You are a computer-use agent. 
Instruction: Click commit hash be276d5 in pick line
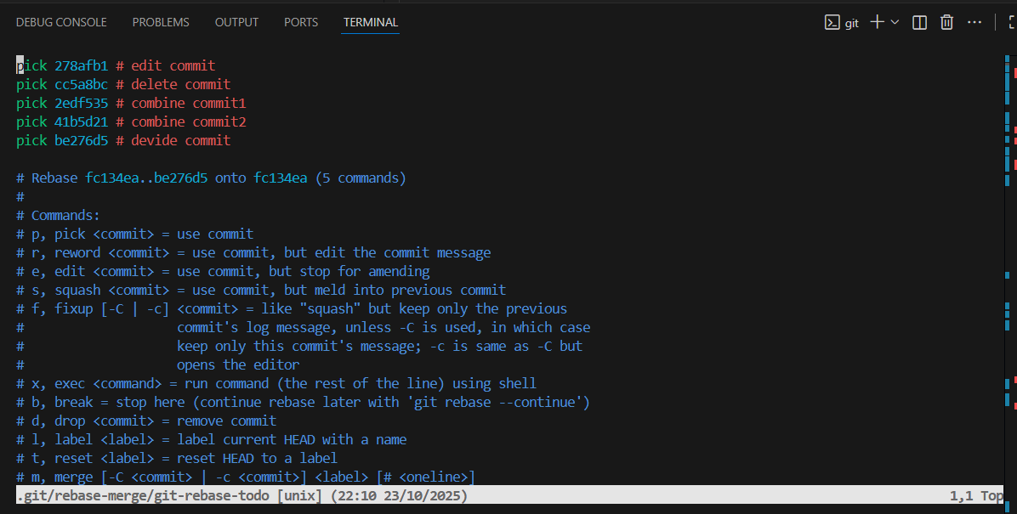81,141
